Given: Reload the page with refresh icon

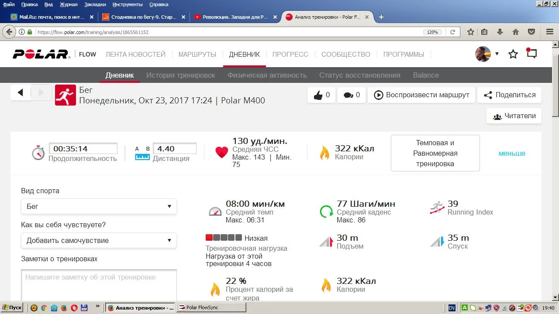Looking at the screenshot, I should click(x=453, y=32).
